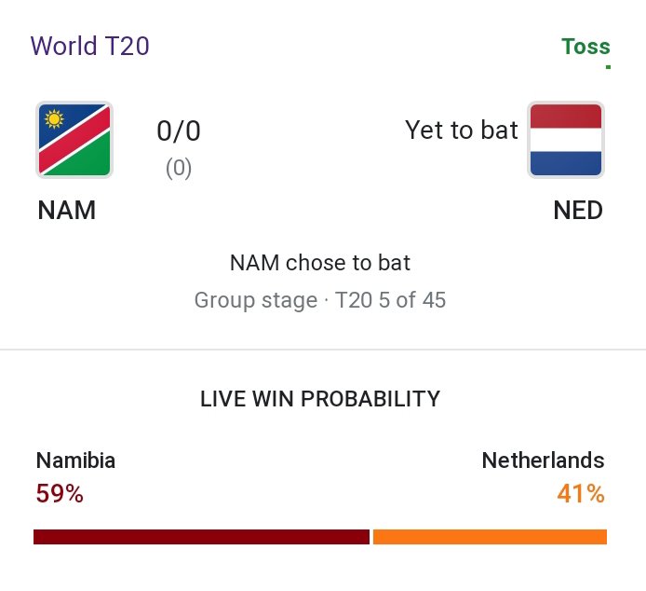Click Namibia's 0/0 score

(179, 131)
